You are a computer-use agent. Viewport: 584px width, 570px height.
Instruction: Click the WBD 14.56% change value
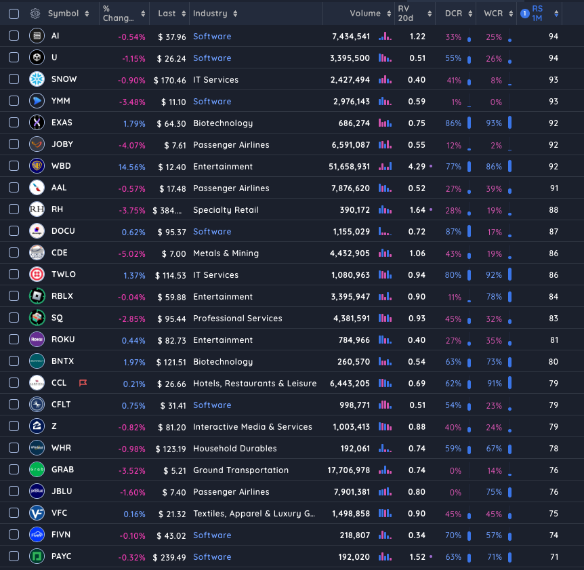pos(132,167)
